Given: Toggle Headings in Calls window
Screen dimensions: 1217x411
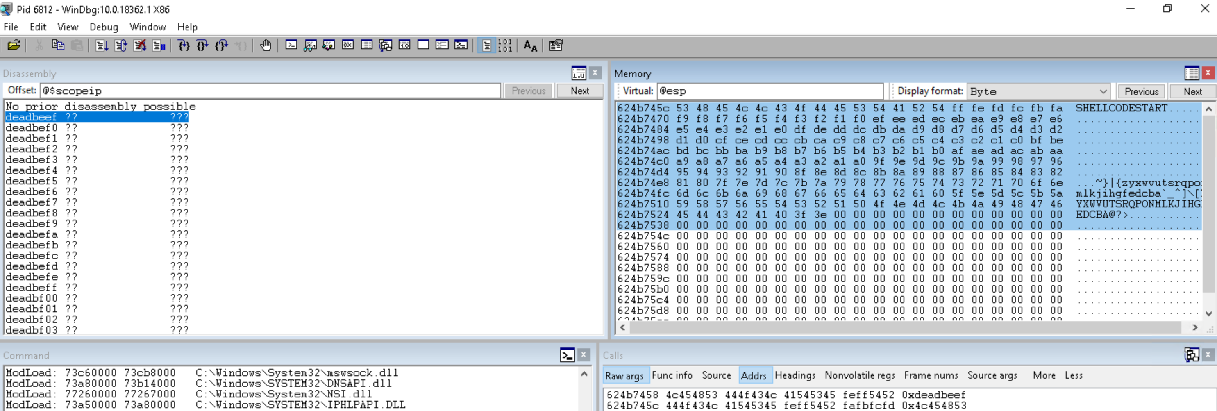Looking at the screenshot, I should [795, 375].
